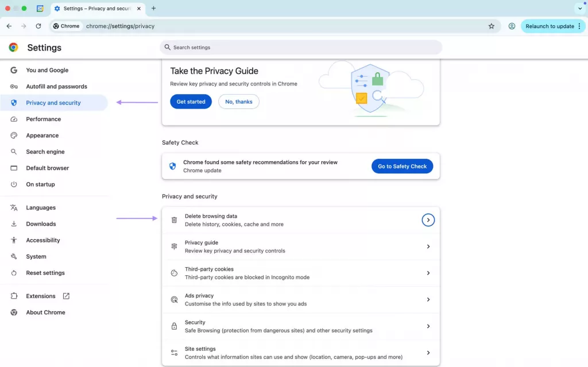Expand the Privacy guide row chevron
This screenshot has width=588, height=367.
click(428, 247)
